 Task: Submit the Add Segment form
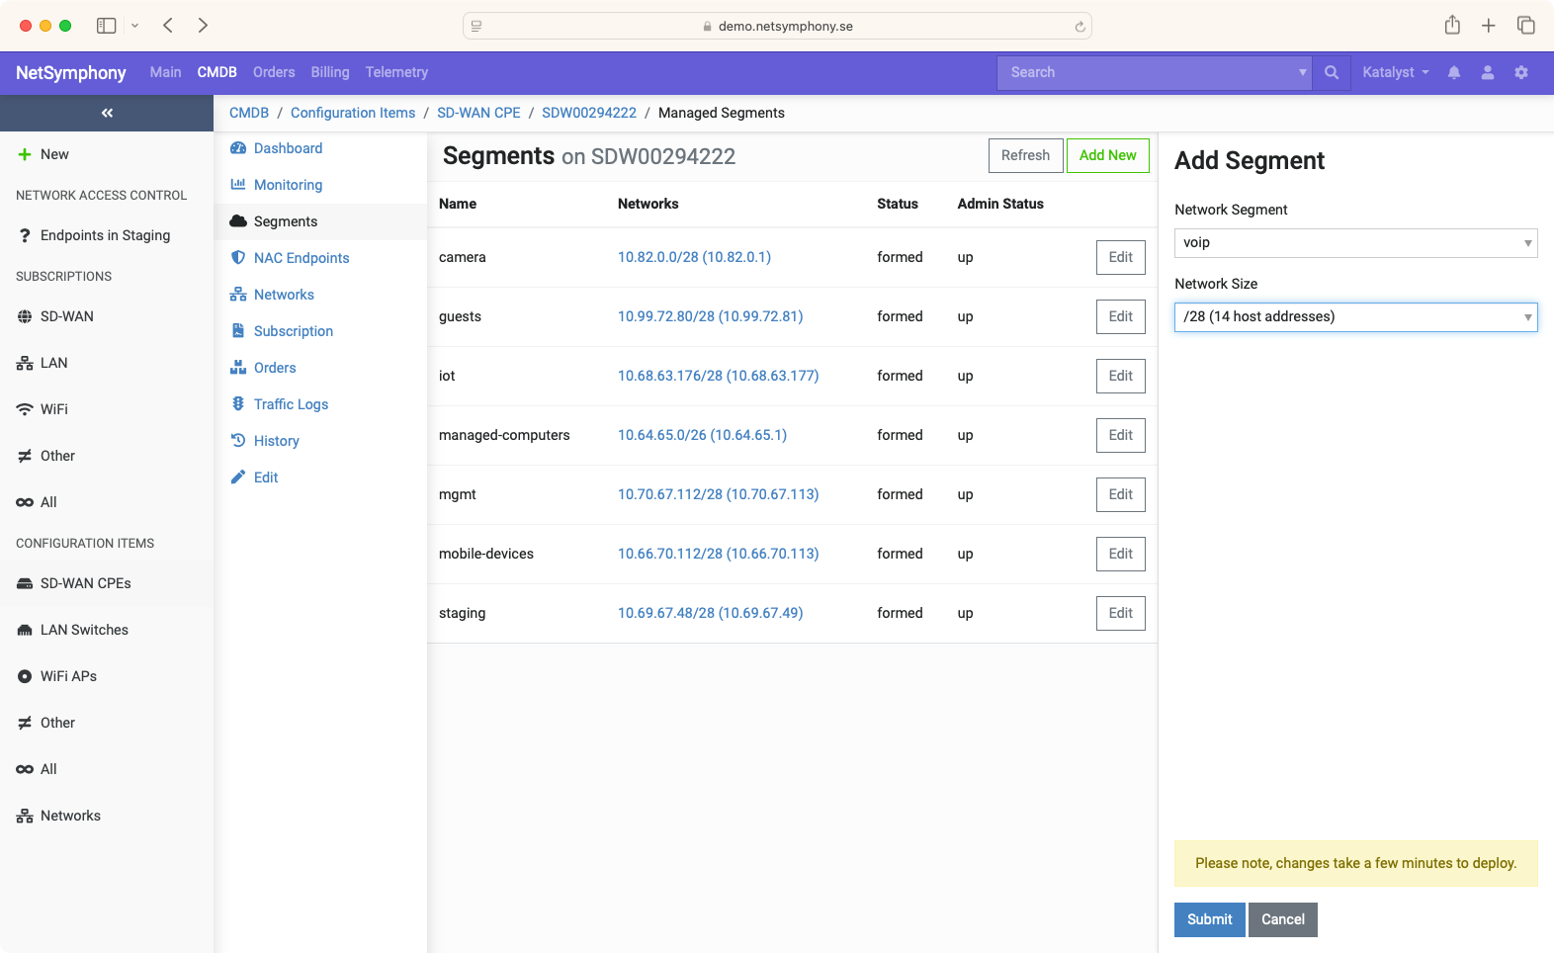tap(1209, 919)
